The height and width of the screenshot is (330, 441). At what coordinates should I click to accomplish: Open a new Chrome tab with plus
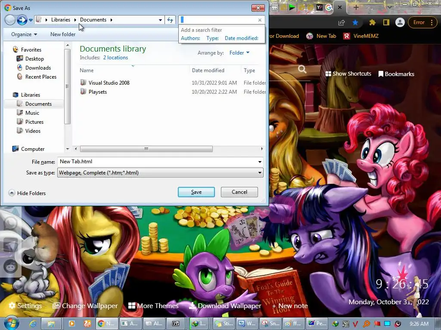click(356, 8)
